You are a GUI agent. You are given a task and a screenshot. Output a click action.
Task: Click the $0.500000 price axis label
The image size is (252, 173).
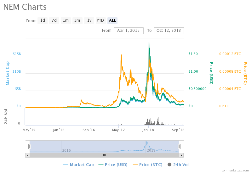click(198, 89)
